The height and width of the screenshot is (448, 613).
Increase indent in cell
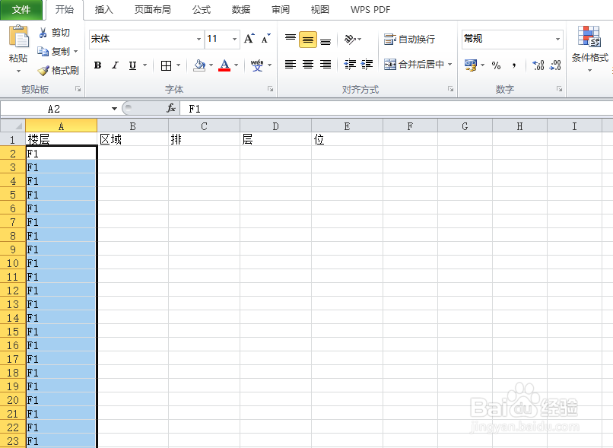[x=367, y=65]
